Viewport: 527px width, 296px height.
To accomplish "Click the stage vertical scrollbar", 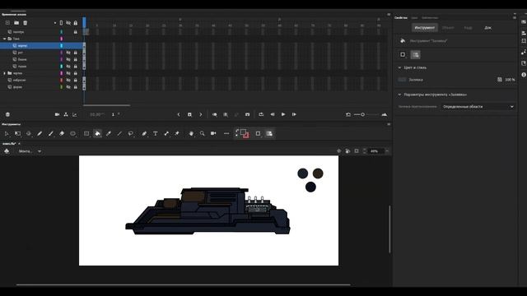I will [389, 229].
